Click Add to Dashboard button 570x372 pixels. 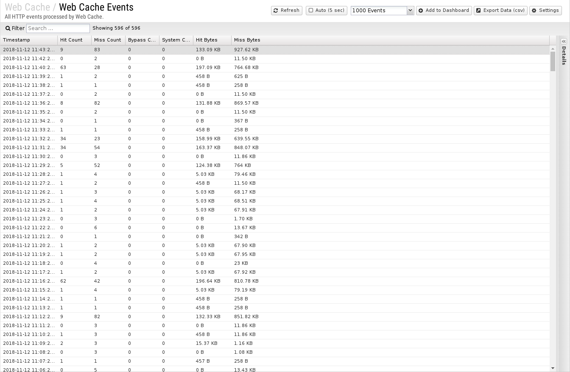click(x=444, y=11)
